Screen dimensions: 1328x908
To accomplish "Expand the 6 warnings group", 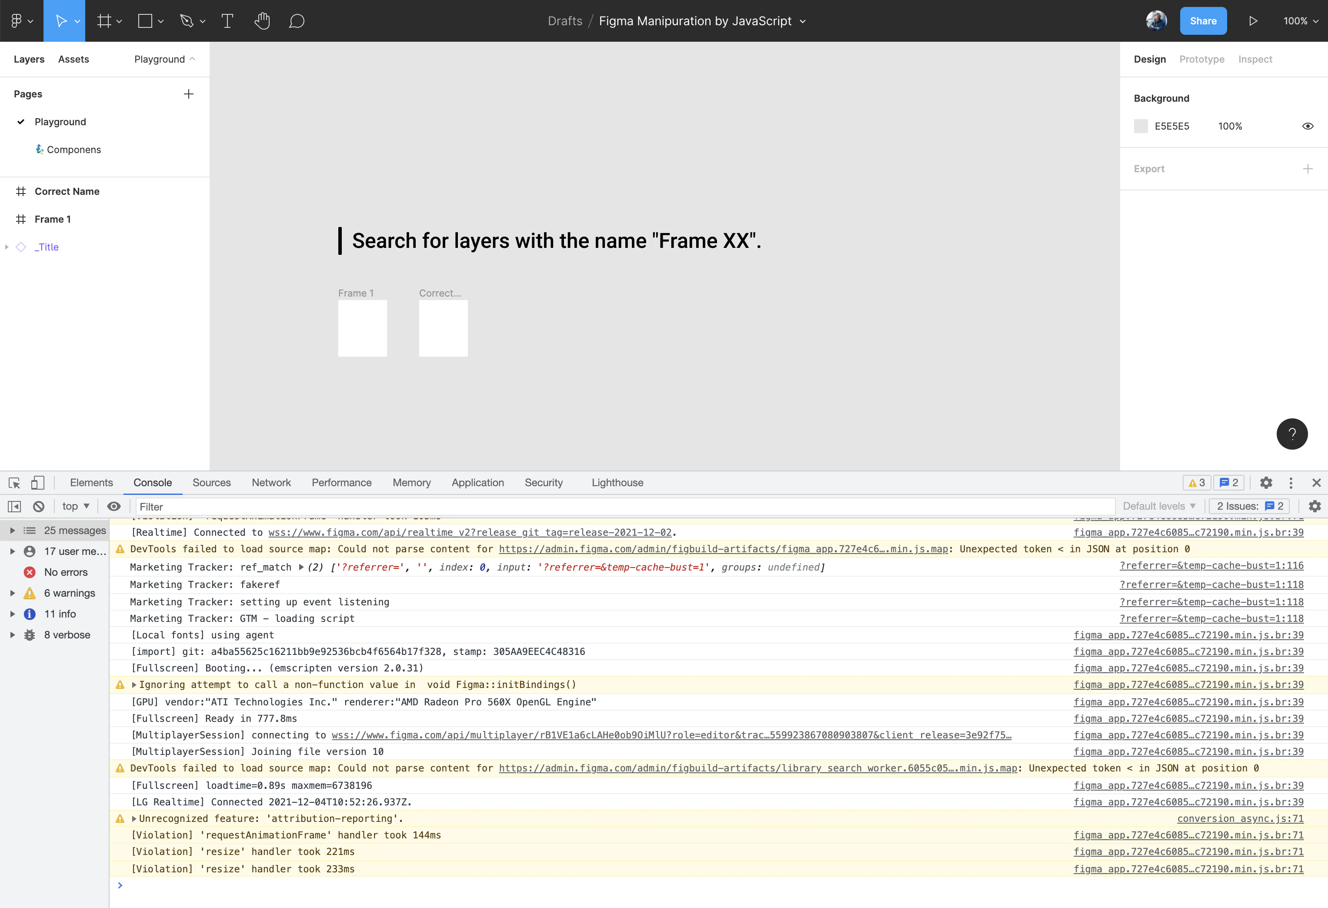I will [13, 593].
